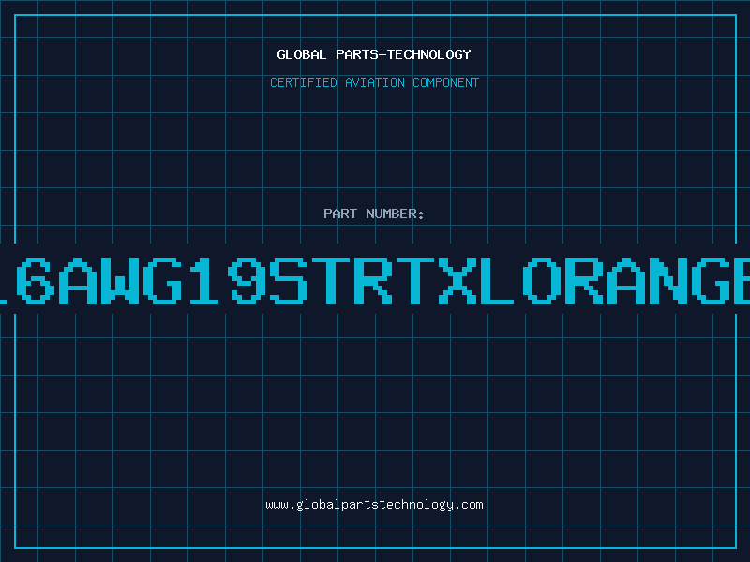Screen dimensions: 750x562
Task: Click the 'GLOBAL PARTS-TECHNOLOGY' heading
Action: (374, 54)
